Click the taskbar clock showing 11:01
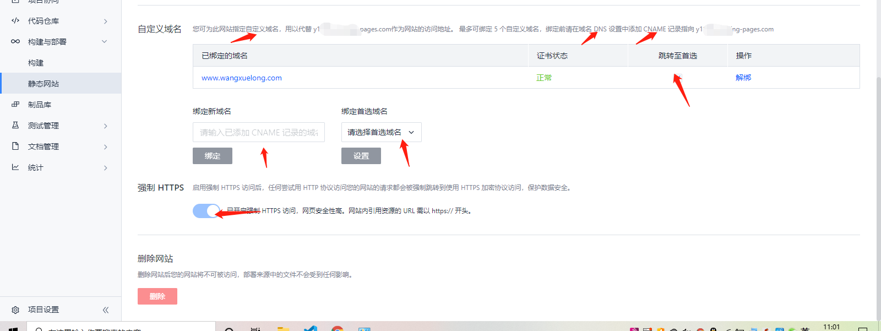The height and width of the screenshot is (331, 881). click(x=831, y=327)
